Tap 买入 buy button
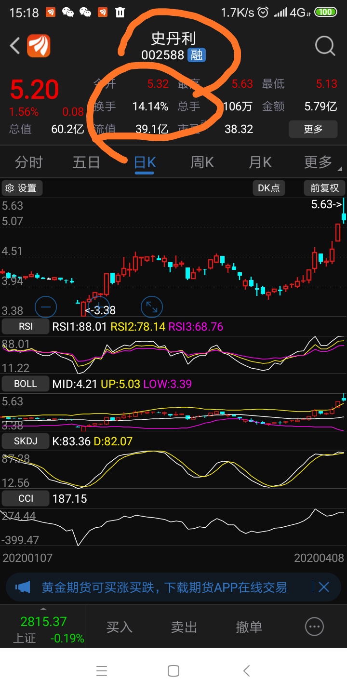Screen dimensions: 347x694 119,627
